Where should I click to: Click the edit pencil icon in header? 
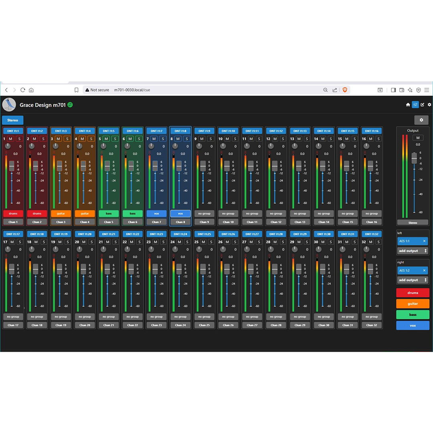click(423, 105)
